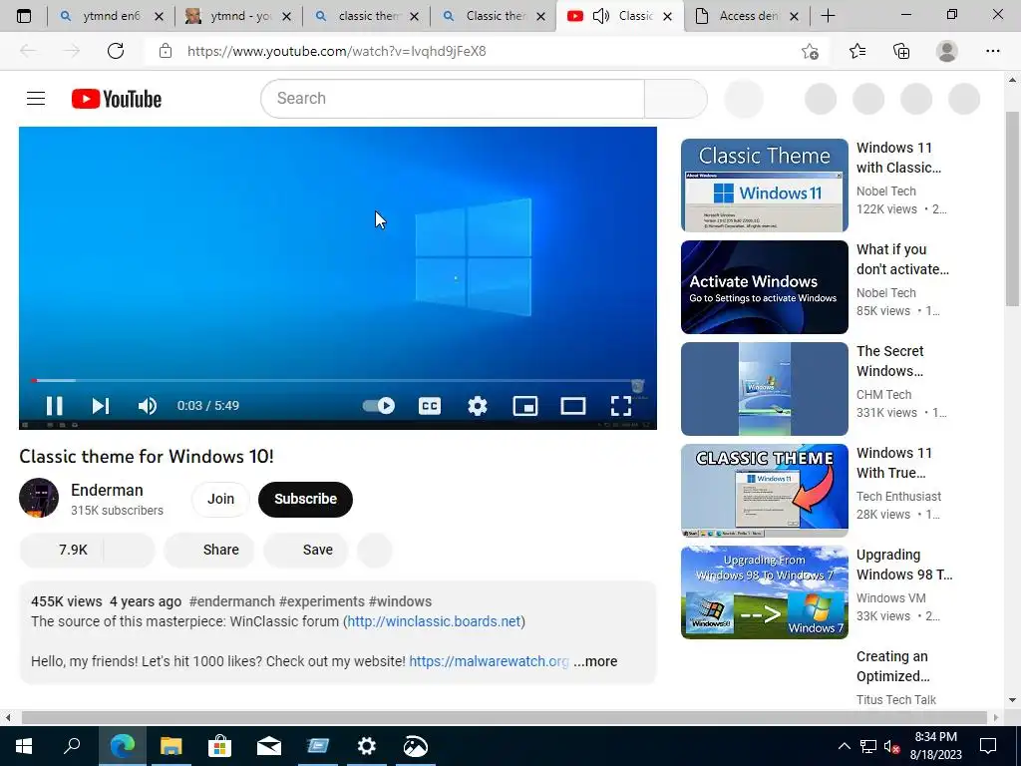Show hidden tray icons chevron

point(844,746)
